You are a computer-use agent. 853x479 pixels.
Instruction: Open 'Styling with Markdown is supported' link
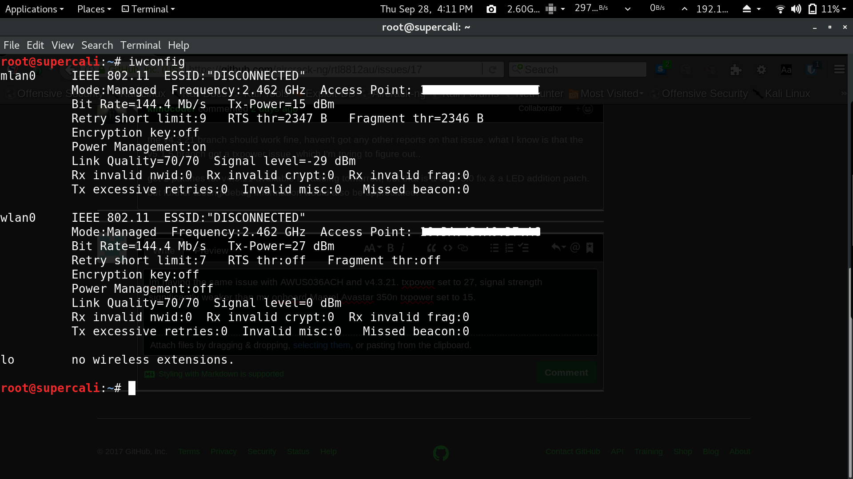click(214, 374)
